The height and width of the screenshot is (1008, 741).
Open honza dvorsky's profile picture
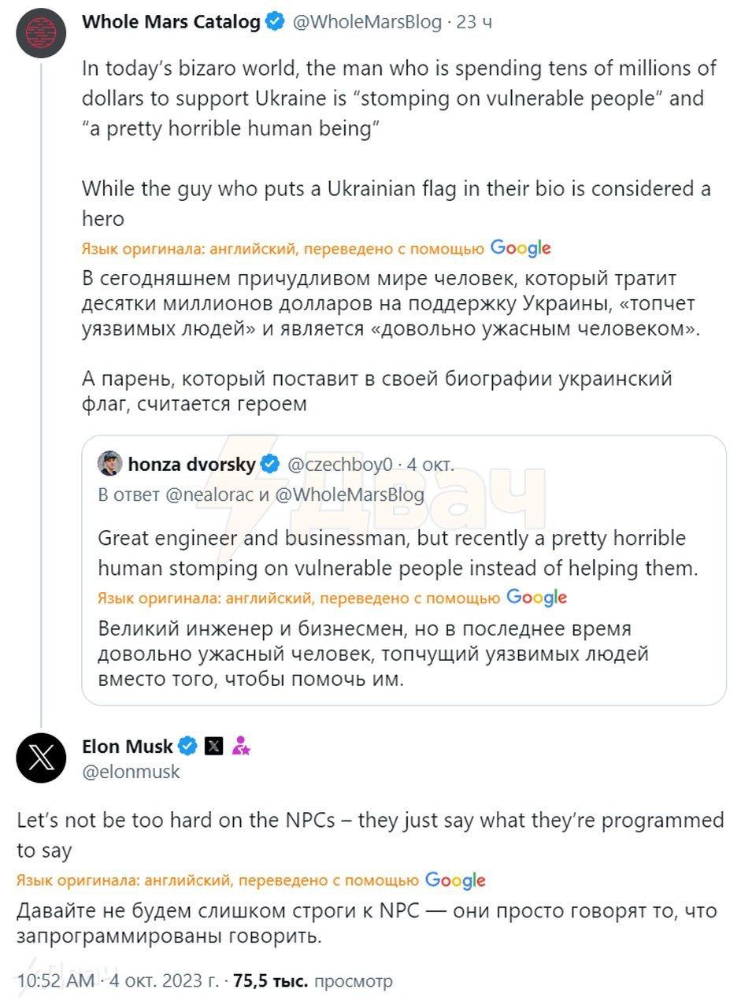(109, 465)
